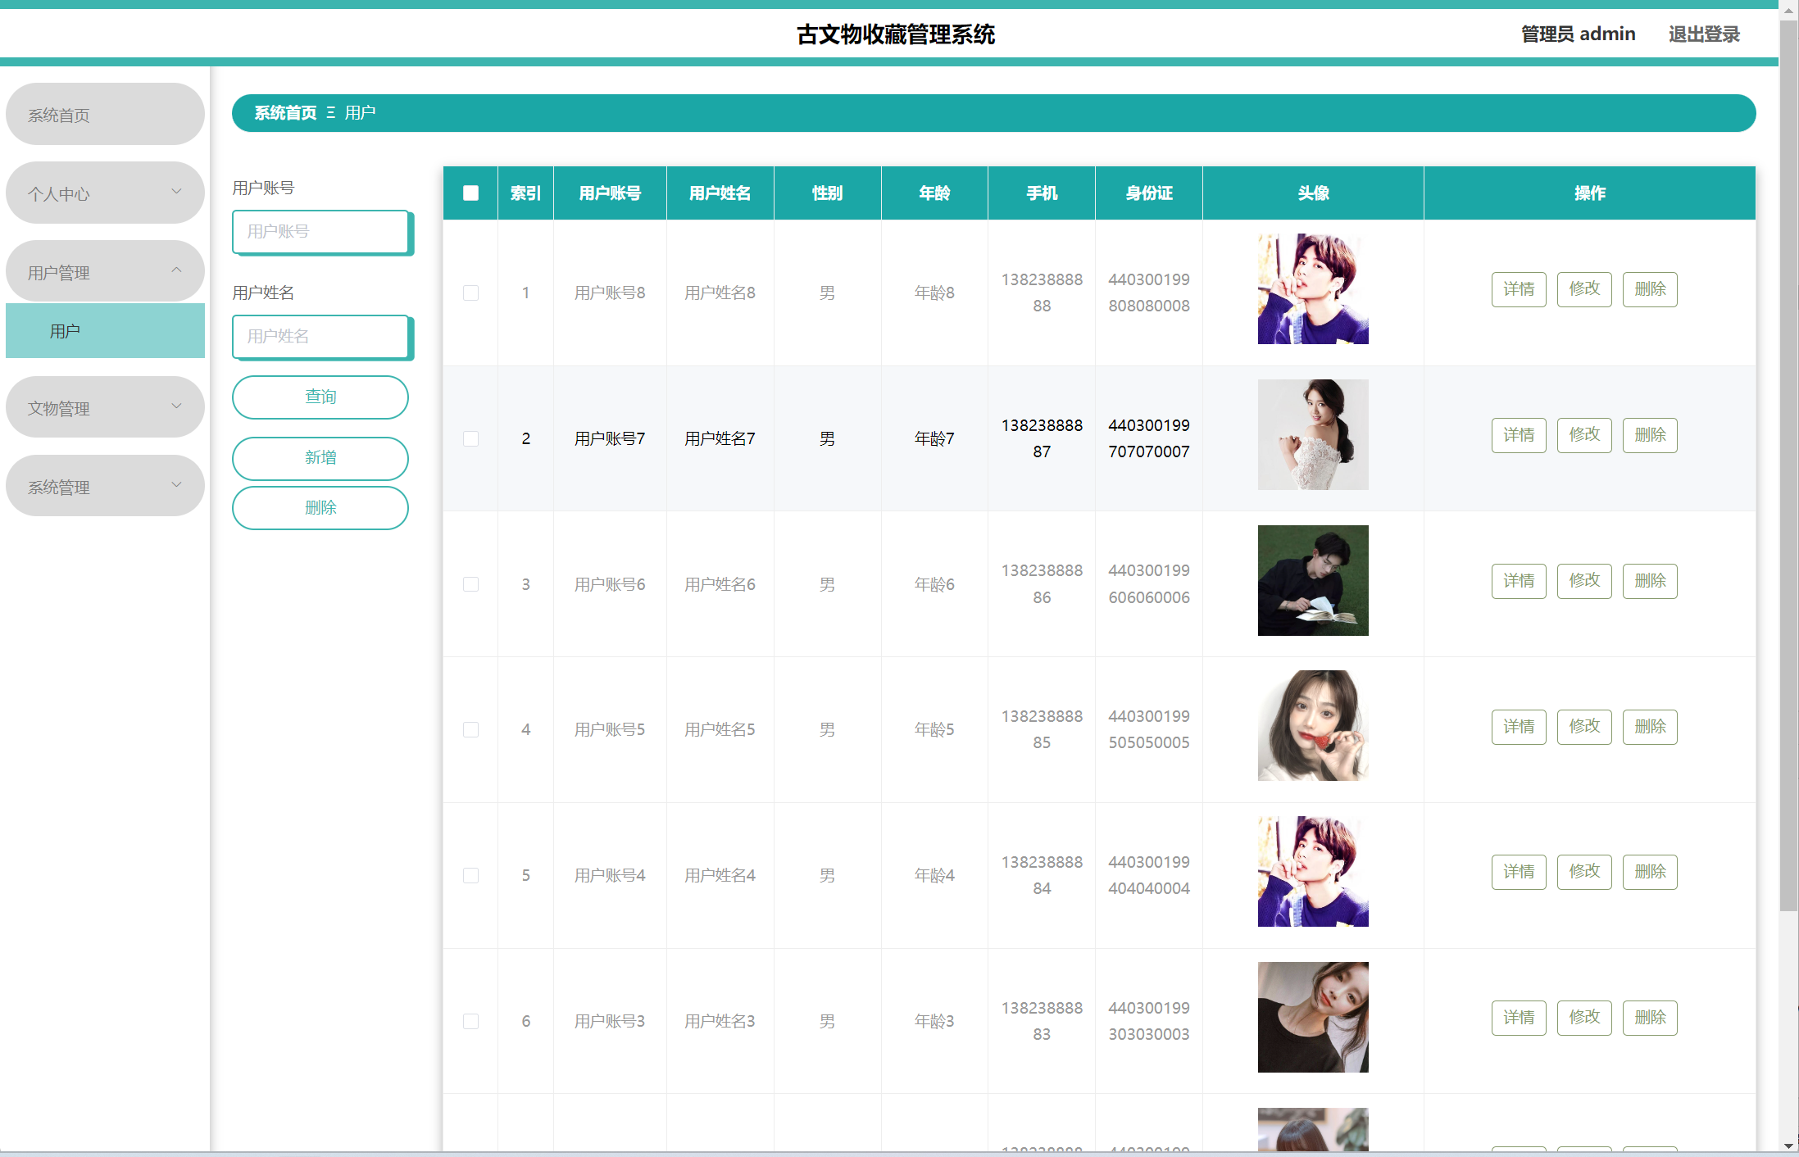Viewport: 1799px width, 1157px height.
Task: Click avatar picture in 用户账号6 row
Action: pos(1312,580)
